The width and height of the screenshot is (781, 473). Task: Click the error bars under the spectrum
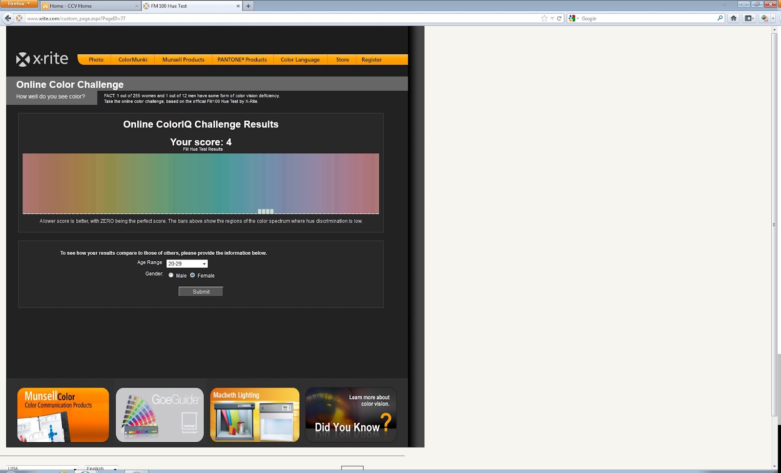(266, 211)
